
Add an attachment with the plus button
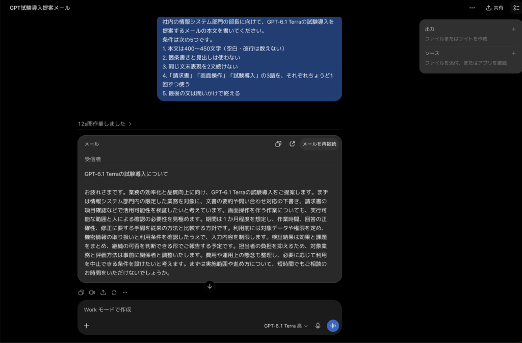(87, 326)
